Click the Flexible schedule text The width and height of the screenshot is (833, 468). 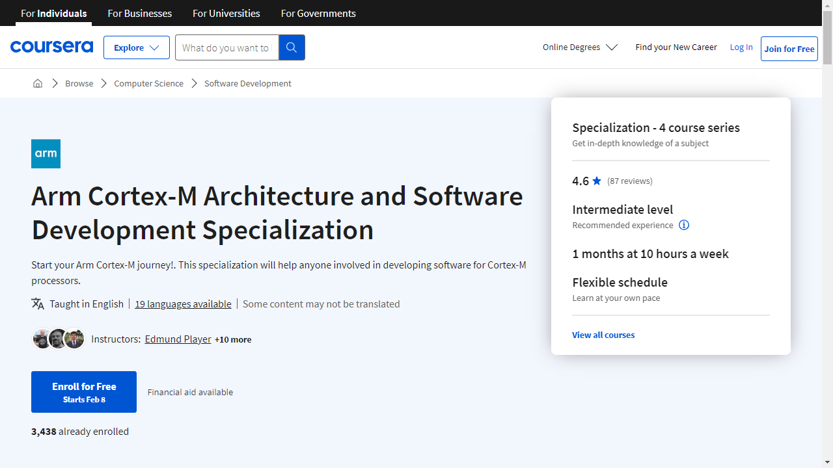(x=620, y=282)
